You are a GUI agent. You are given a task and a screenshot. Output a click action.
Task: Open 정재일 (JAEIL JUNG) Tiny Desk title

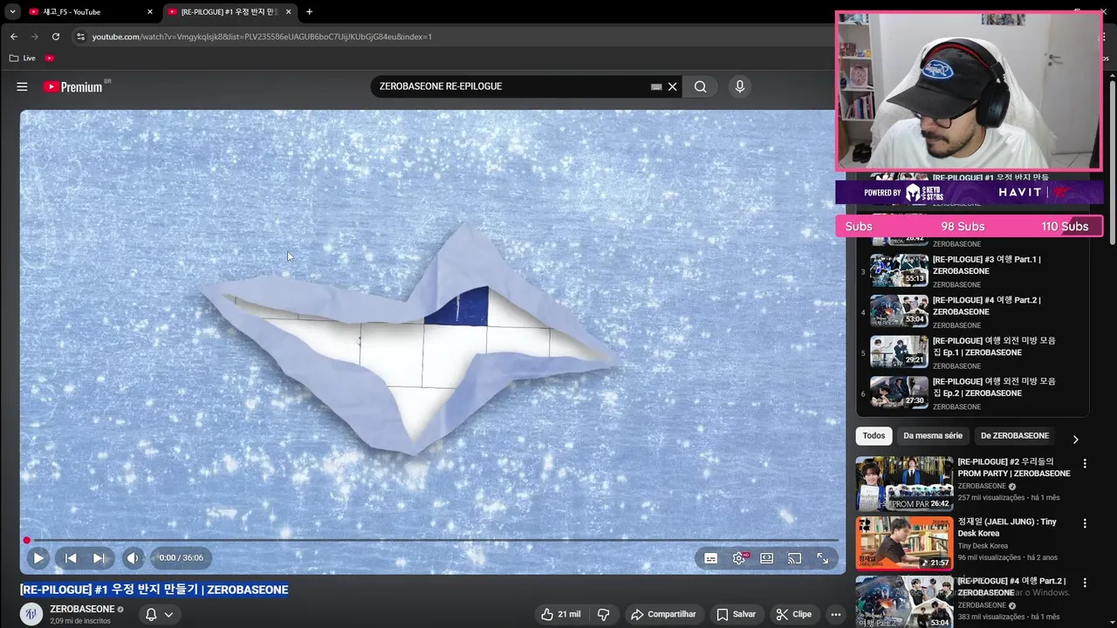pos(1007,527)
